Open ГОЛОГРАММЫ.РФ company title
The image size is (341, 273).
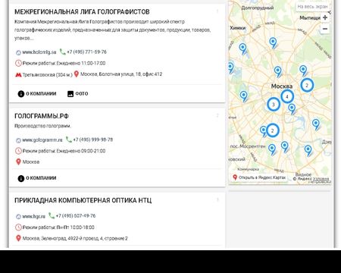[42, 116]
